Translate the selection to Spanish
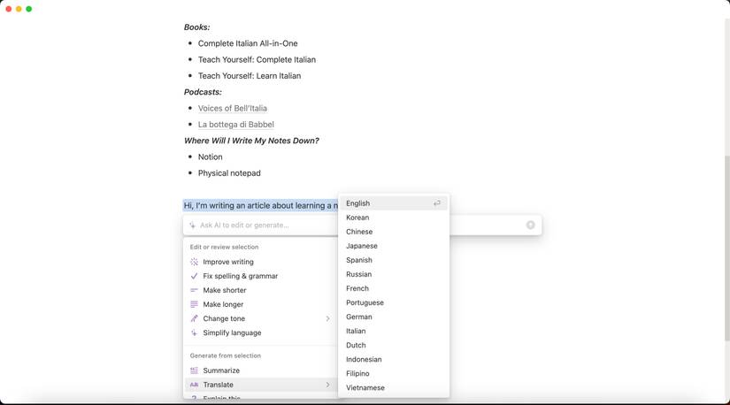Screen dimensions: 730x405 [x=394, y=260]
